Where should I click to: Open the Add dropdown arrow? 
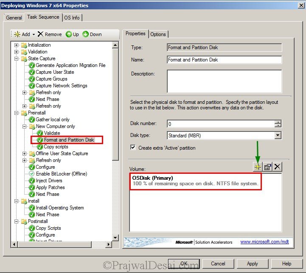pyautogui.click(x=34, y=34)
